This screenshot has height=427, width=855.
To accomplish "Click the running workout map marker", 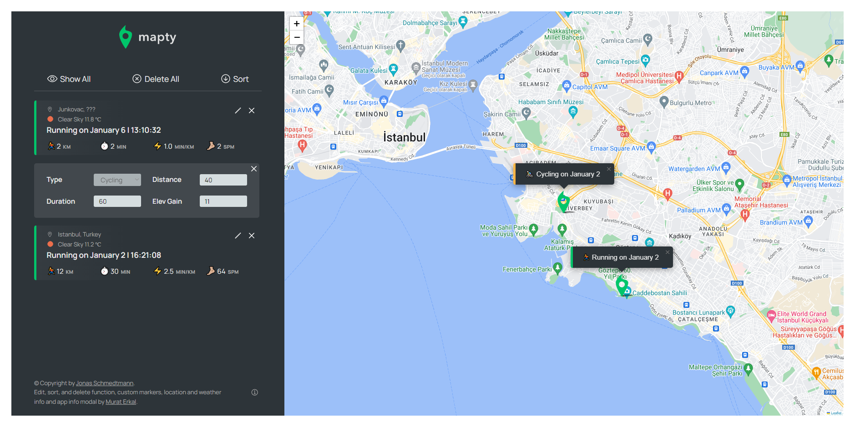I will point(622,286).
